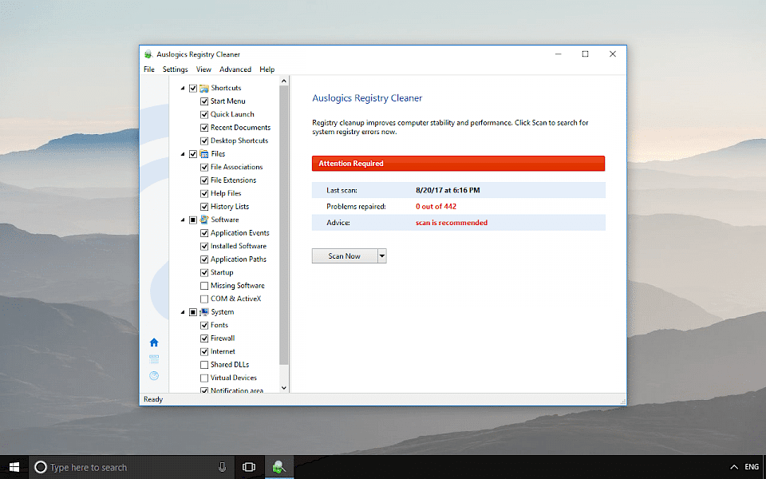Viewport: 766px width, 479px height.
Task: Open Task View from the taskbar
Action: click(x=249, y=467)
